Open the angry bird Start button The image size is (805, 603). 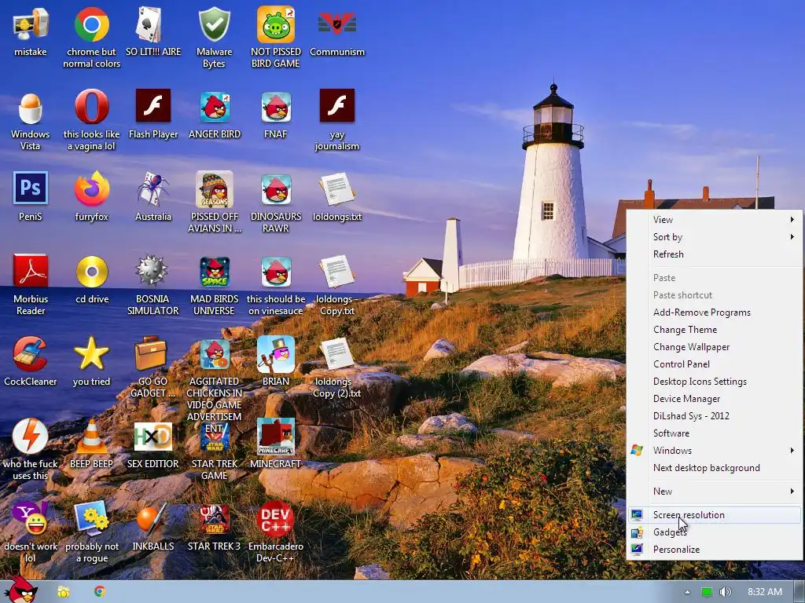click(x=21, y=590)
